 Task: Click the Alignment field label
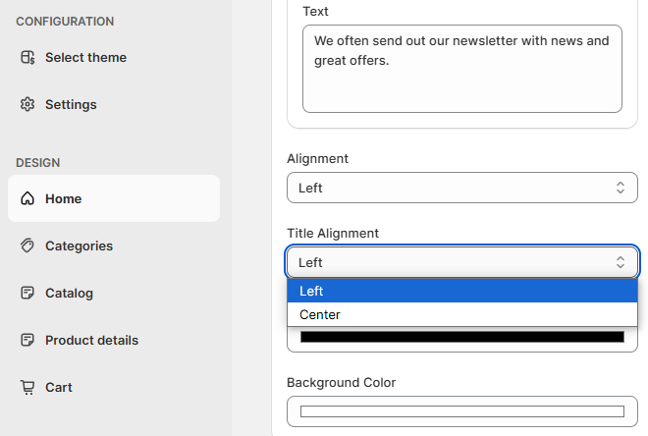click(317, 159)
